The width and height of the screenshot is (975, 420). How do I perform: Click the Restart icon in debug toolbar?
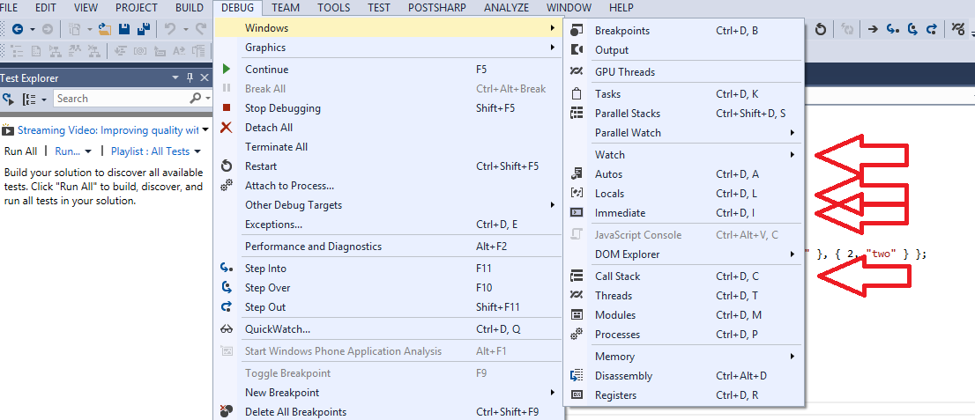coord(821,30)
